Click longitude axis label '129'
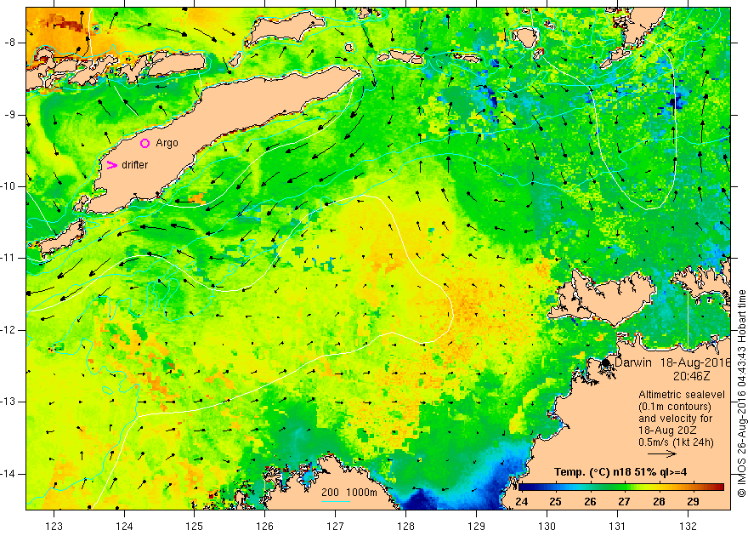This screenshot has height=536, width=748. coord(476,527)
